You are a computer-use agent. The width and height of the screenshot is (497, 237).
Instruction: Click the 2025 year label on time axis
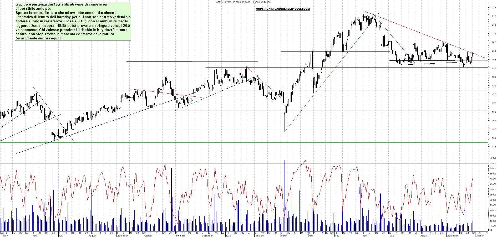[228, 236]
